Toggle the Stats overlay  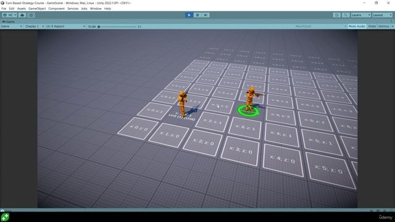pos(372,27)
